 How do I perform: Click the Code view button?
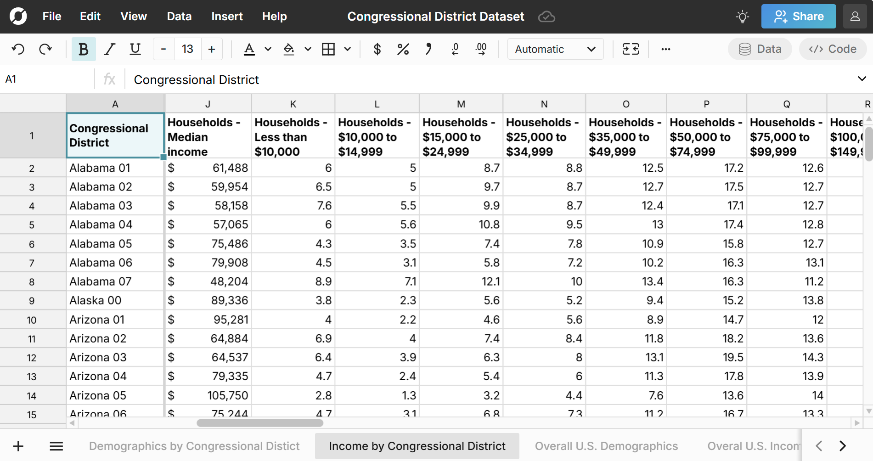coord(833,49)
